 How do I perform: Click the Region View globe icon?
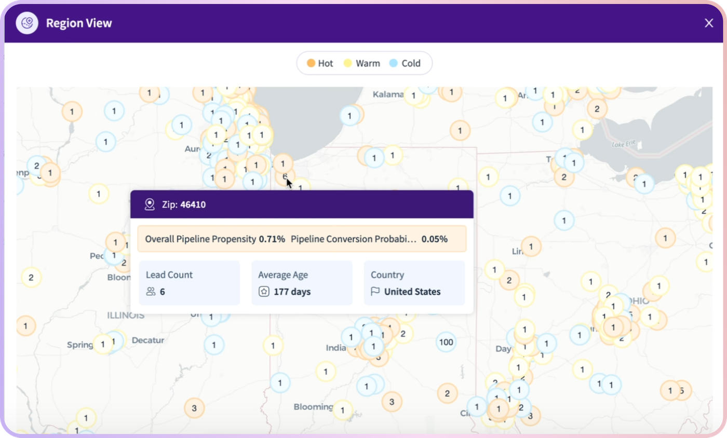[27, 23]
